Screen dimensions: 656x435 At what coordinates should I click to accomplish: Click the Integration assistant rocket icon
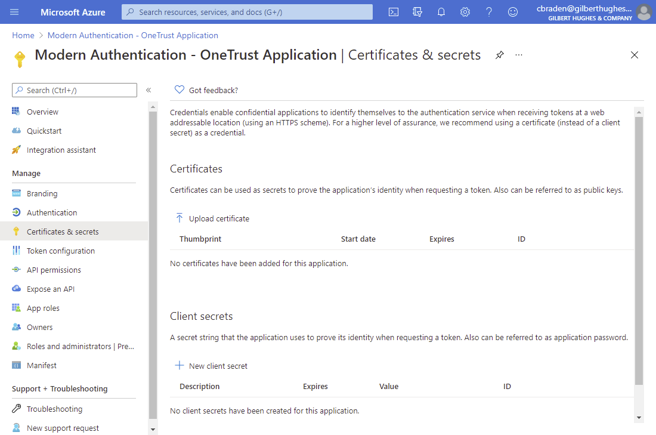(x=16, y=149)
